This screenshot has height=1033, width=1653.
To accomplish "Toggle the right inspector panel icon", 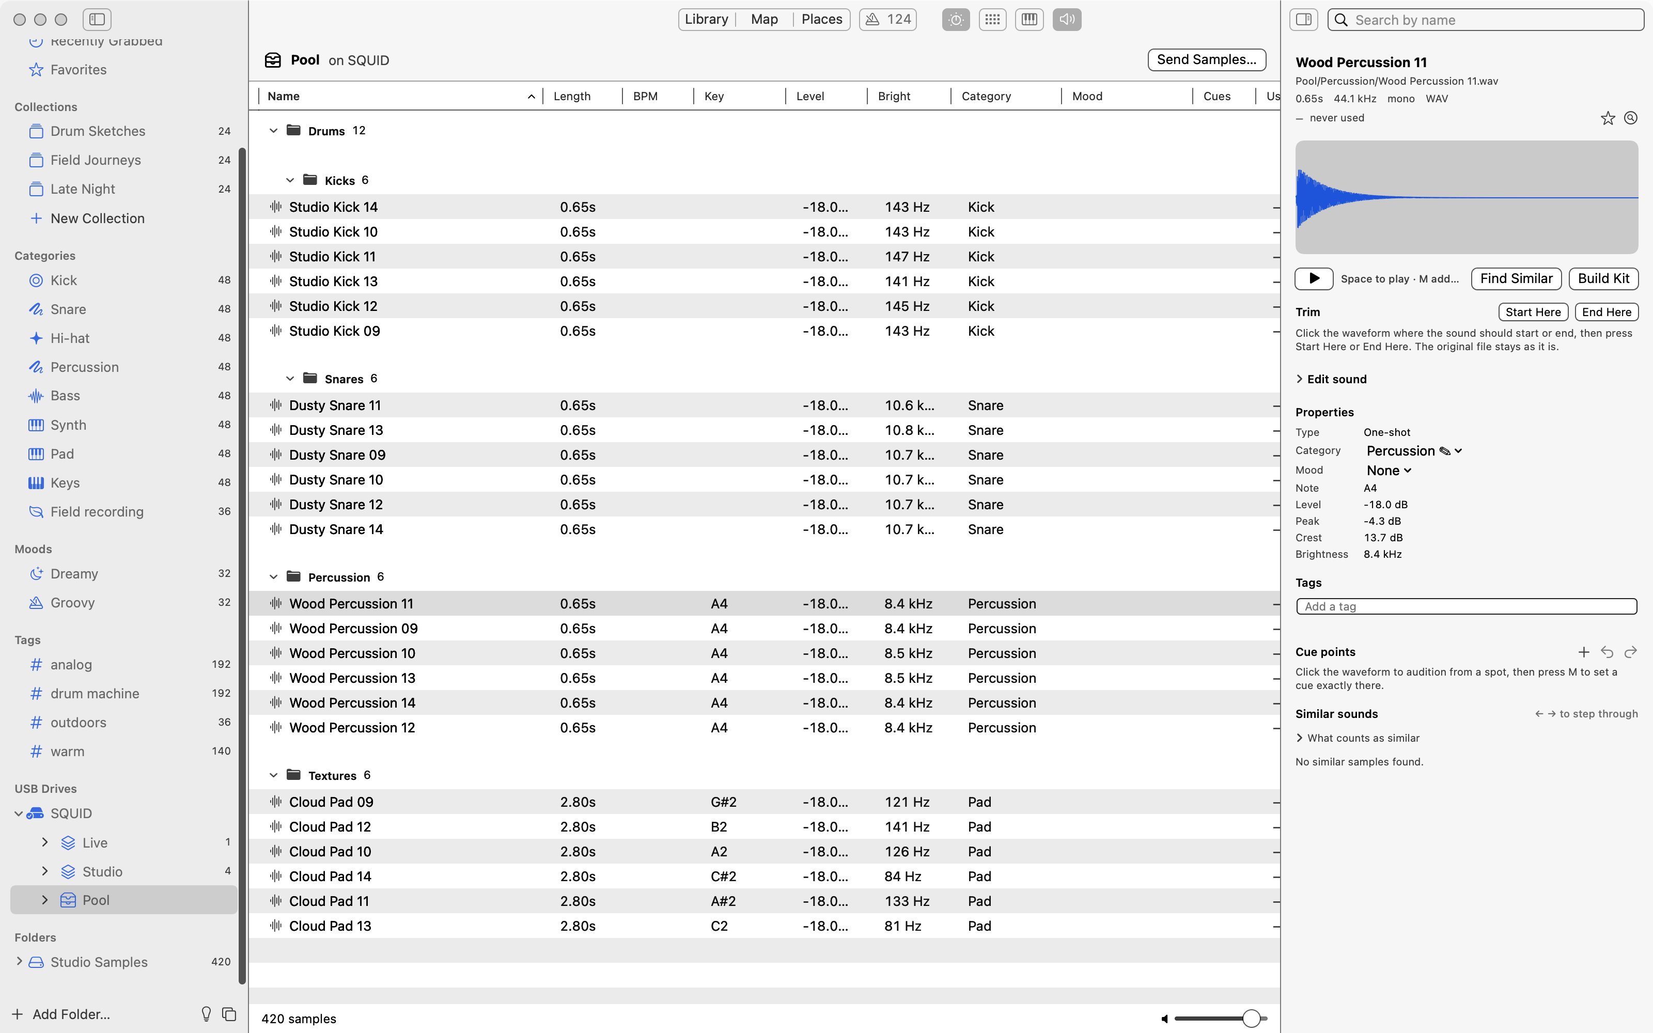I will coord(1303,20).
